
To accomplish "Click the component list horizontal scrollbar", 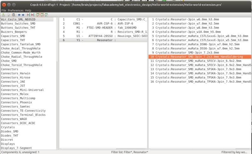I will coord(103,149).
